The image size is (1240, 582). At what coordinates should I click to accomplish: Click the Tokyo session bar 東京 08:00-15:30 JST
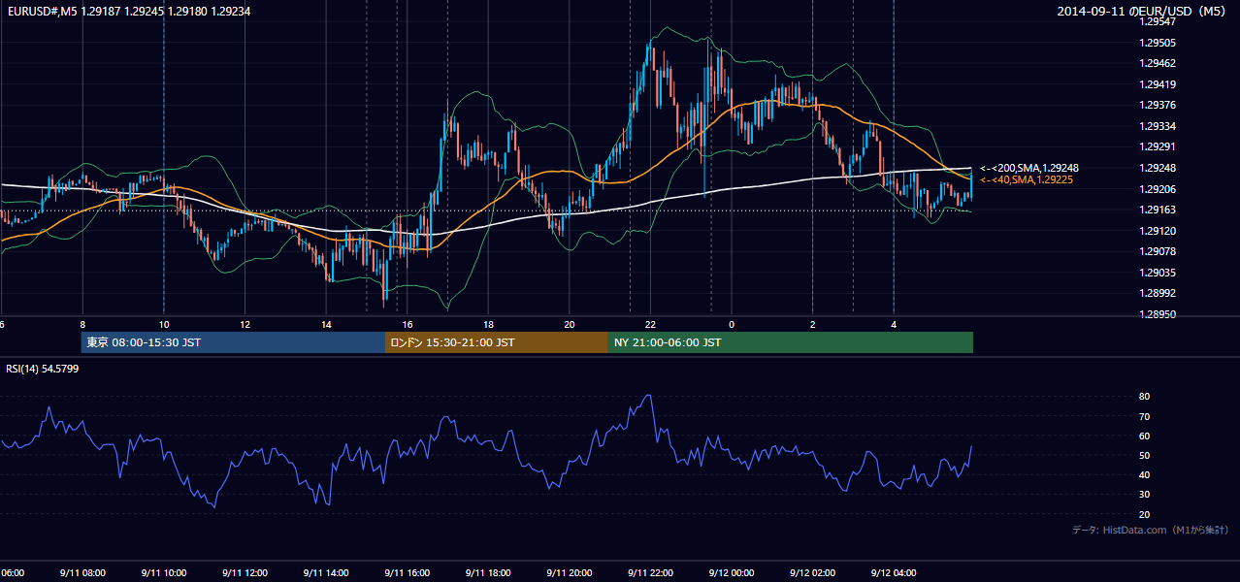(234, 342)
